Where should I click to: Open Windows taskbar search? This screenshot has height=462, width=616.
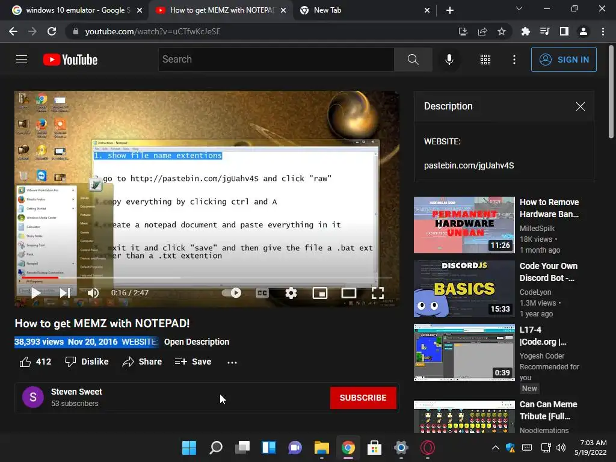216,448
